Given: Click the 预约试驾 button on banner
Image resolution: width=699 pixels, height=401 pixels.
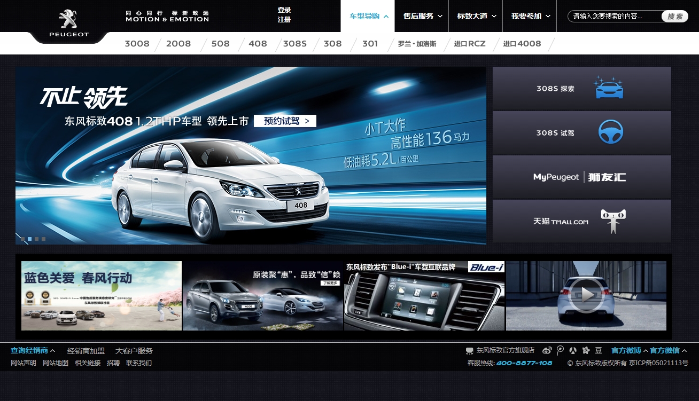Looking at the screenshot, I should tap(285, 121).
